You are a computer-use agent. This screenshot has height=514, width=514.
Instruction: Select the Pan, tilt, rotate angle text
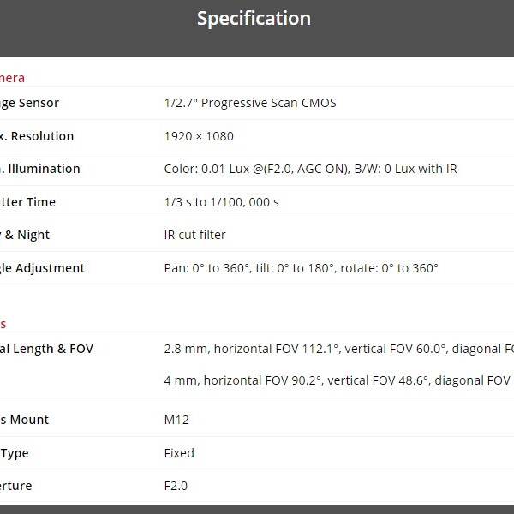coord(301,268)
